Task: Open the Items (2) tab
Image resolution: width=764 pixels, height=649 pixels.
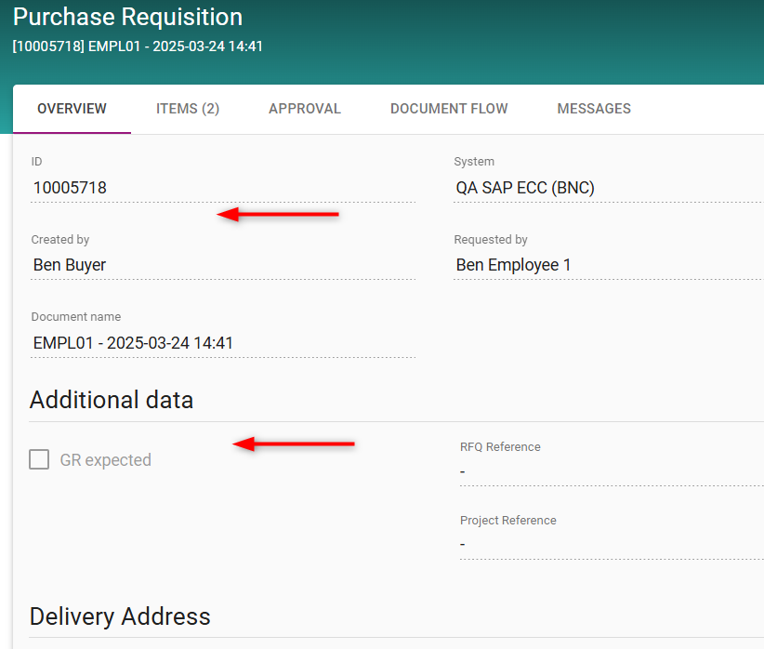Action: (x=188, y=109)
